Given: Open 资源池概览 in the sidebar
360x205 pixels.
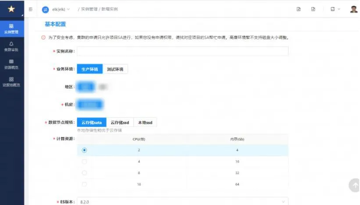Looking at the screenshot, I should tap(11, 81).
